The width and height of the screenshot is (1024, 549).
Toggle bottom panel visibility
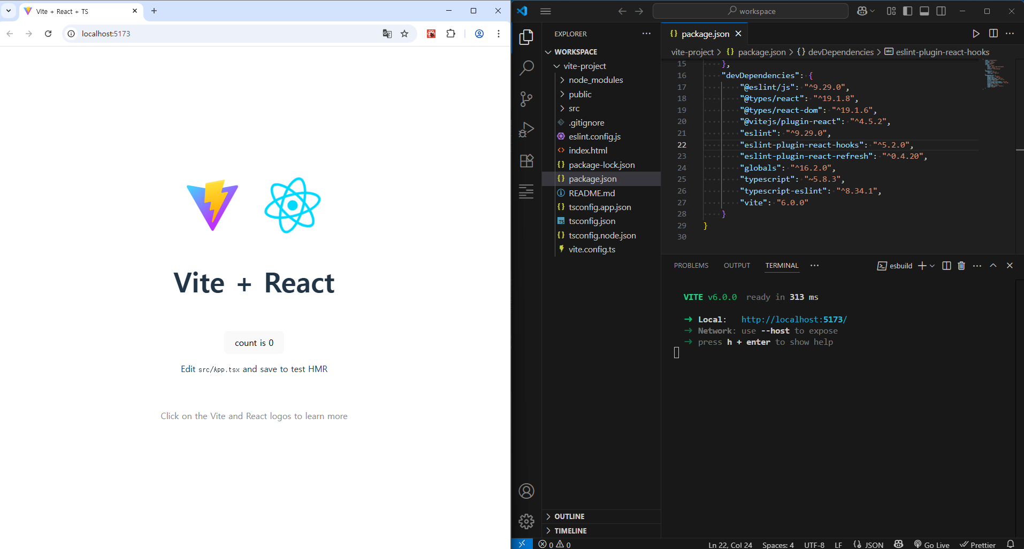click(924, 11)
